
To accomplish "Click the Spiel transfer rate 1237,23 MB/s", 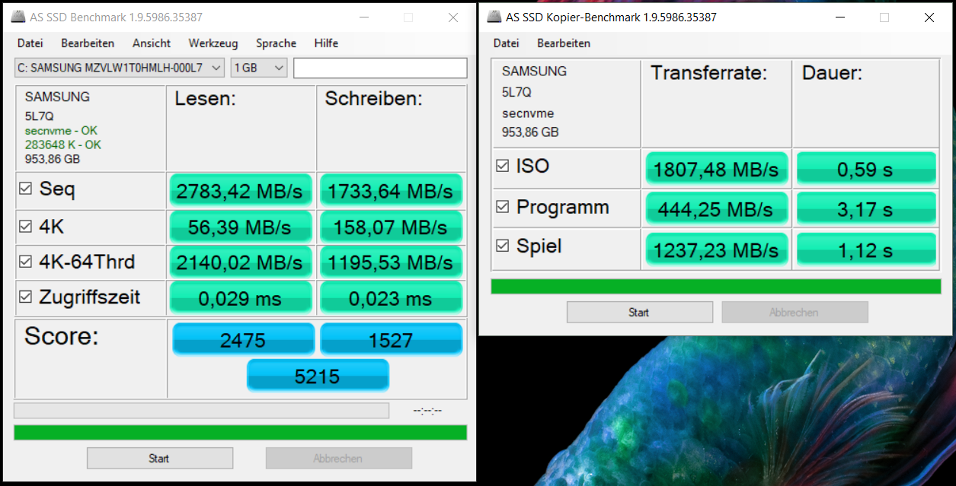I will [x=716, y=249].
